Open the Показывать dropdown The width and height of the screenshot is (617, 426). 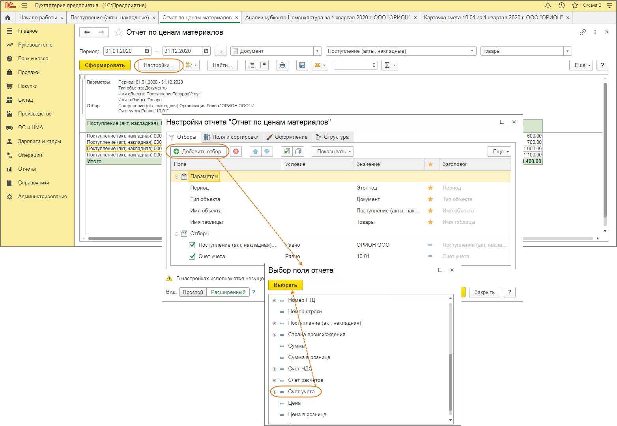333,152
